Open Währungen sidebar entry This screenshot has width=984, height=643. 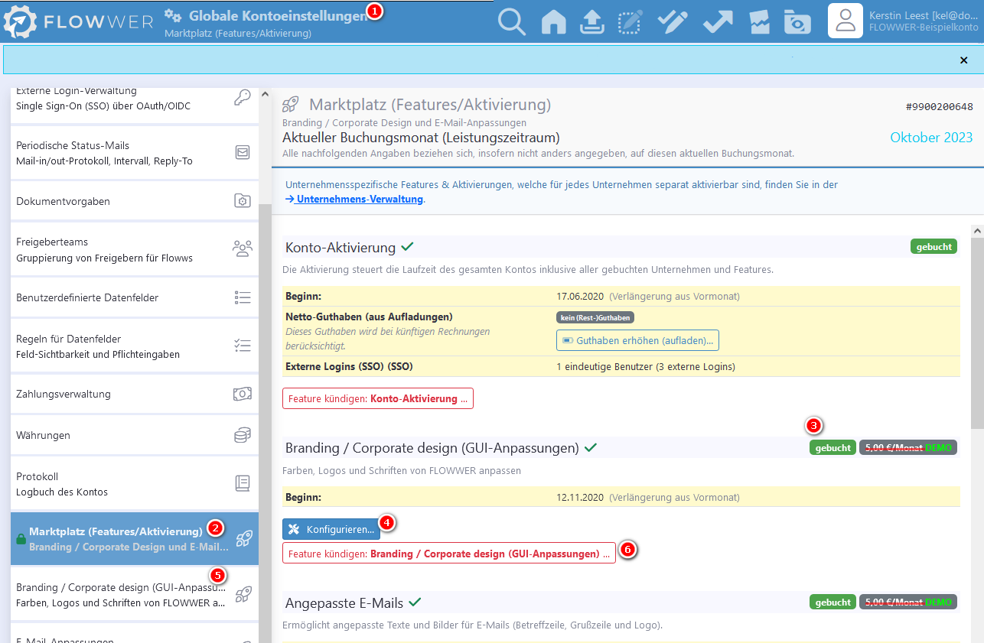(x=134, y=435)
